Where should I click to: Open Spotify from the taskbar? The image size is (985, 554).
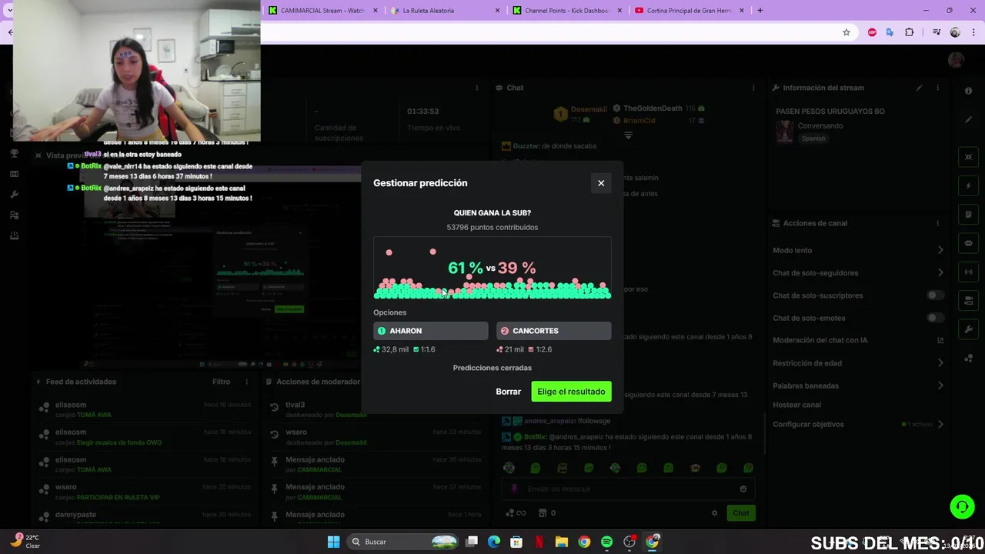(606, 542)
